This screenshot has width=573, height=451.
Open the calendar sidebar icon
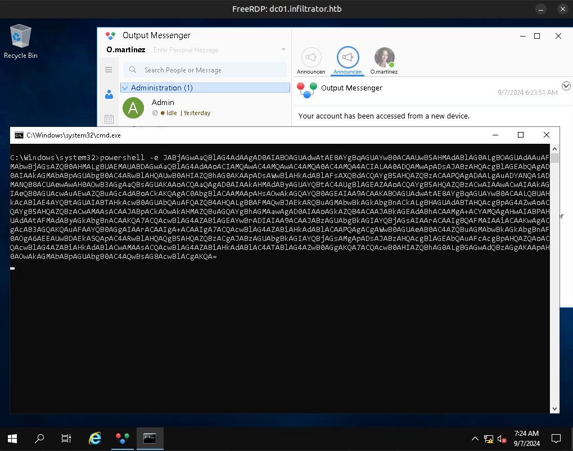click(109, 119)
